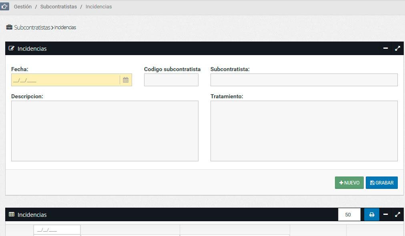Print the Incidencias list
The image size is (405, 236).
pos(372,214)
